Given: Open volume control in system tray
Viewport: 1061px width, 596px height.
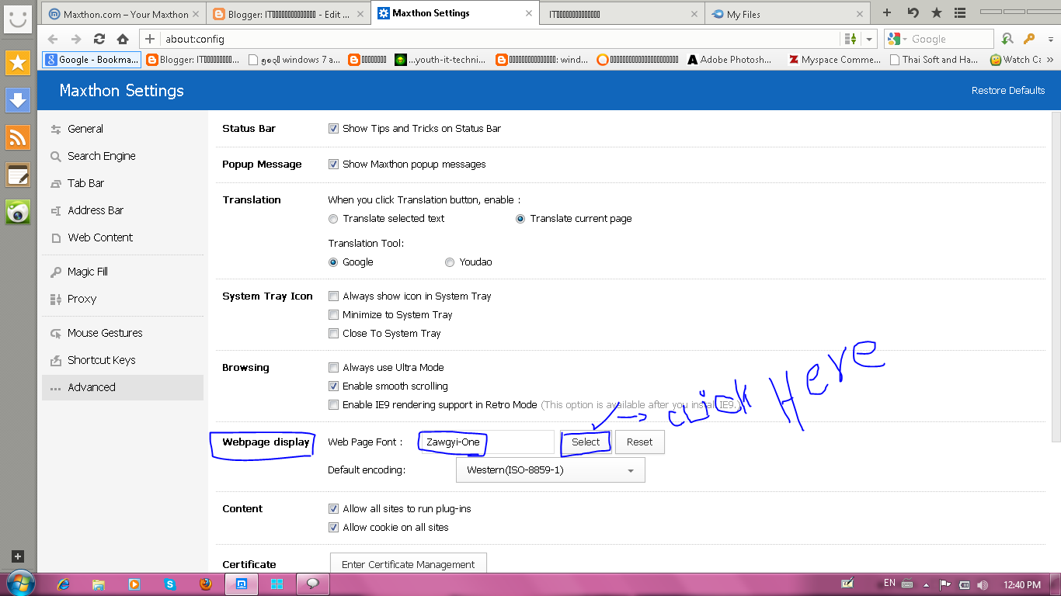Looking at the screenshot, I should coord(983,584).
